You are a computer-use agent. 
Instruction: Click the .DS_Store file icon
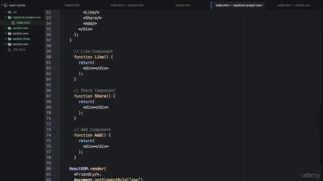pyautogui.click(x=9, y=49)
